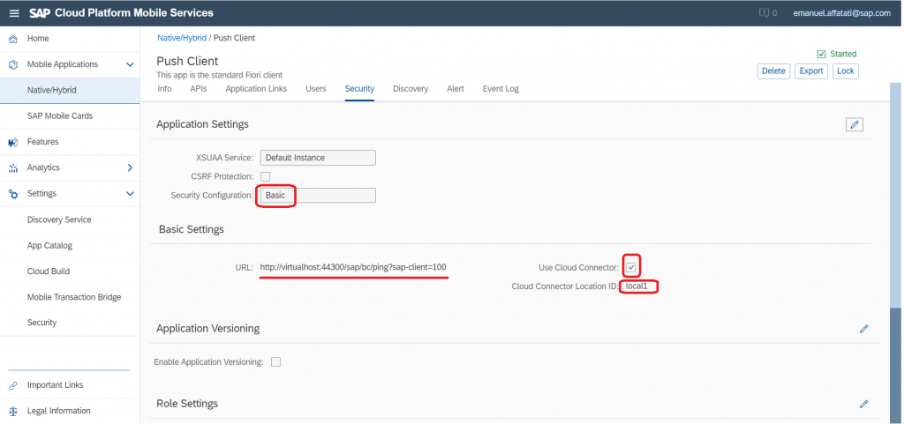Open the Native/Hybrid breadcrumb link

point(182,38)
